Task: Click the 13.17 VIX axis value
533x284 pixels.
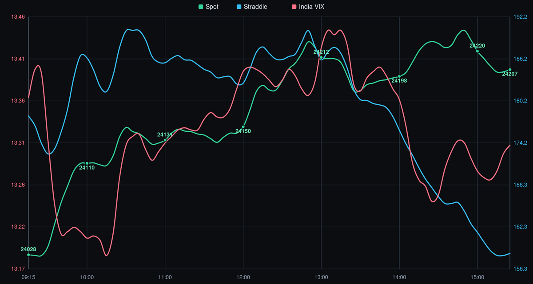Action: point(18,268)
